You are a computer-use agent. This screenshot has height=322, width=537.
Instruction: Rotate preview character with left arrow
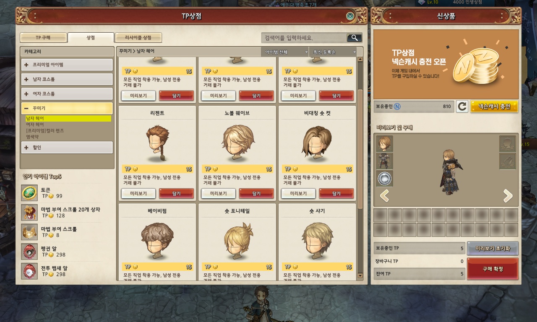click(384, 195)
